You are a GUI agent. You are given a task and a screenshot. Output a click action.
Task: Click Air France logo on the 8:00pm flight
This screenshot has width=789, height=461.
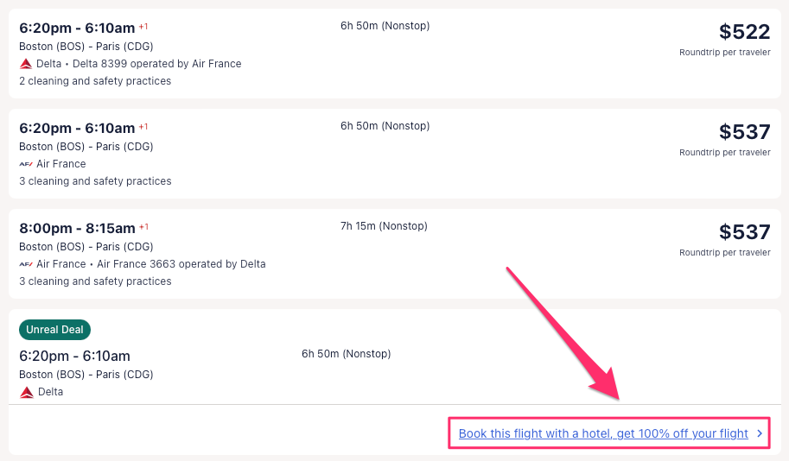26,264
